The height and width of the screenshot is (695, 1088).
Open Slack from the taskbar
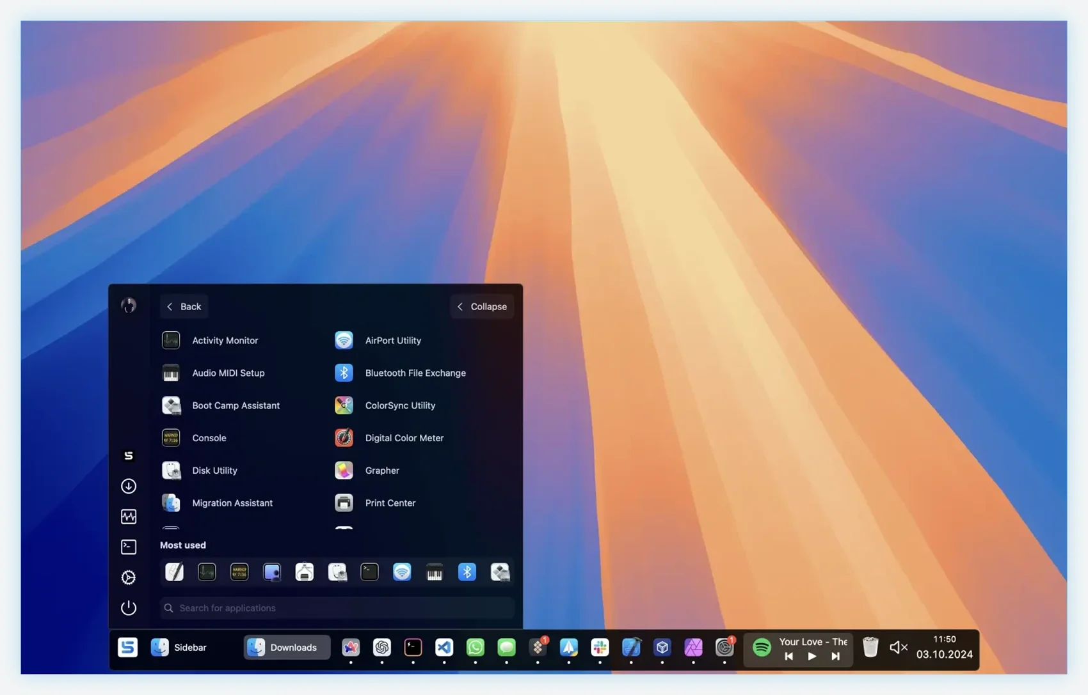pos(600,648)
